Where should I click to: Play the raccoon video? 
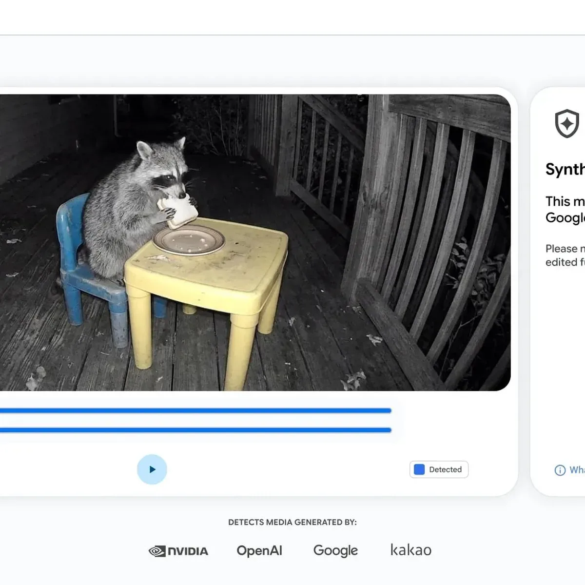[152, 469]
